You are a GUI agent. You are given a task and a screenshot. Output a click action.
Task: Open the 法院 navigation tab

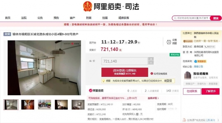(24, 18)
